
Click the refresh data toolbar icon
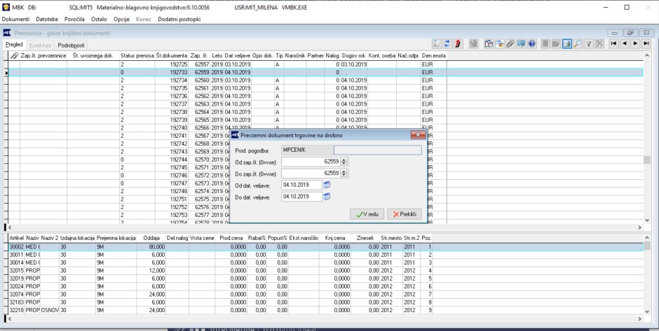pos(447,43)
